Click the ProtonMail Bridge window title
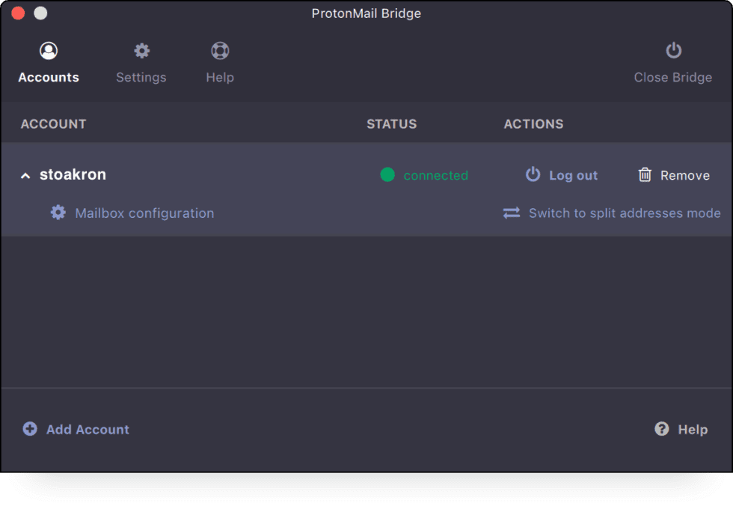 point(366,13)
